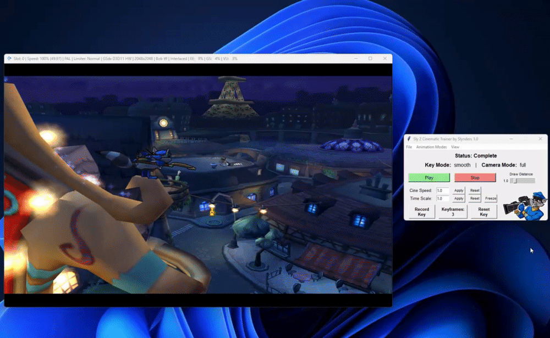
Task: Focus the Cine Speed input field
Action: pyautogui.click(x=442, y=190)
